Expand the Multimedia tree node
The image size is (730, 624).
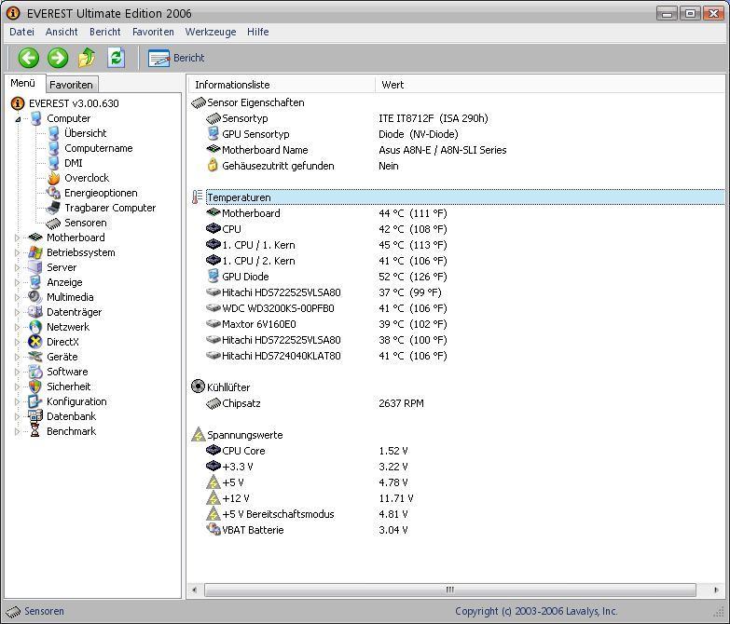click(x=17, y=297)
